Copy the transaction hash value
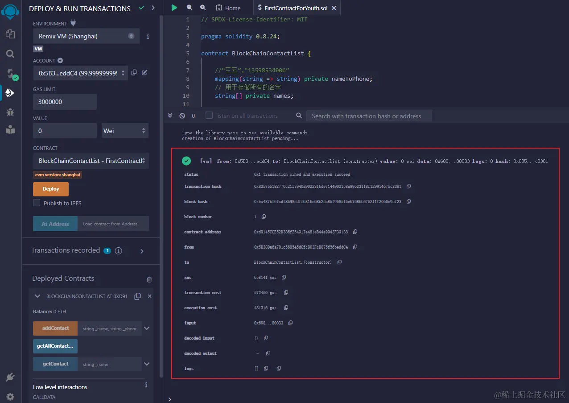 (x=408, y=187)
